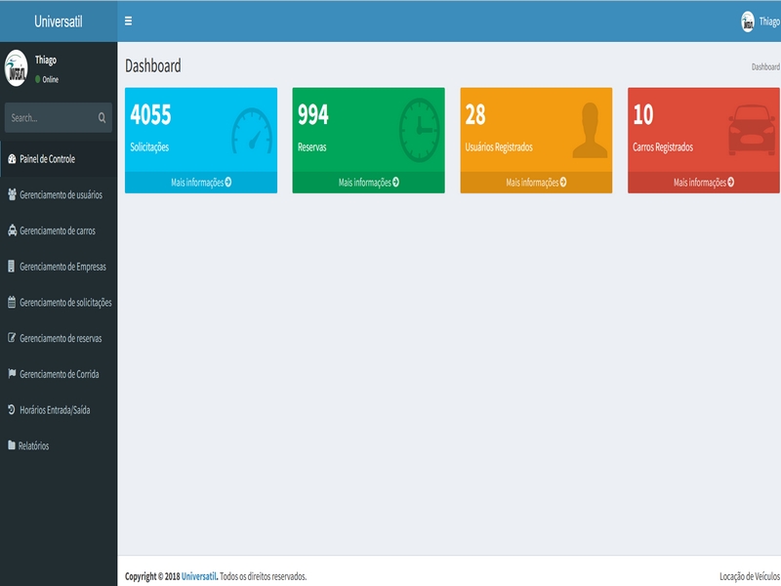Expand the Relatórios sidebar section
The height and width of the screenshot is (586, 781).
tap(33, 446)
